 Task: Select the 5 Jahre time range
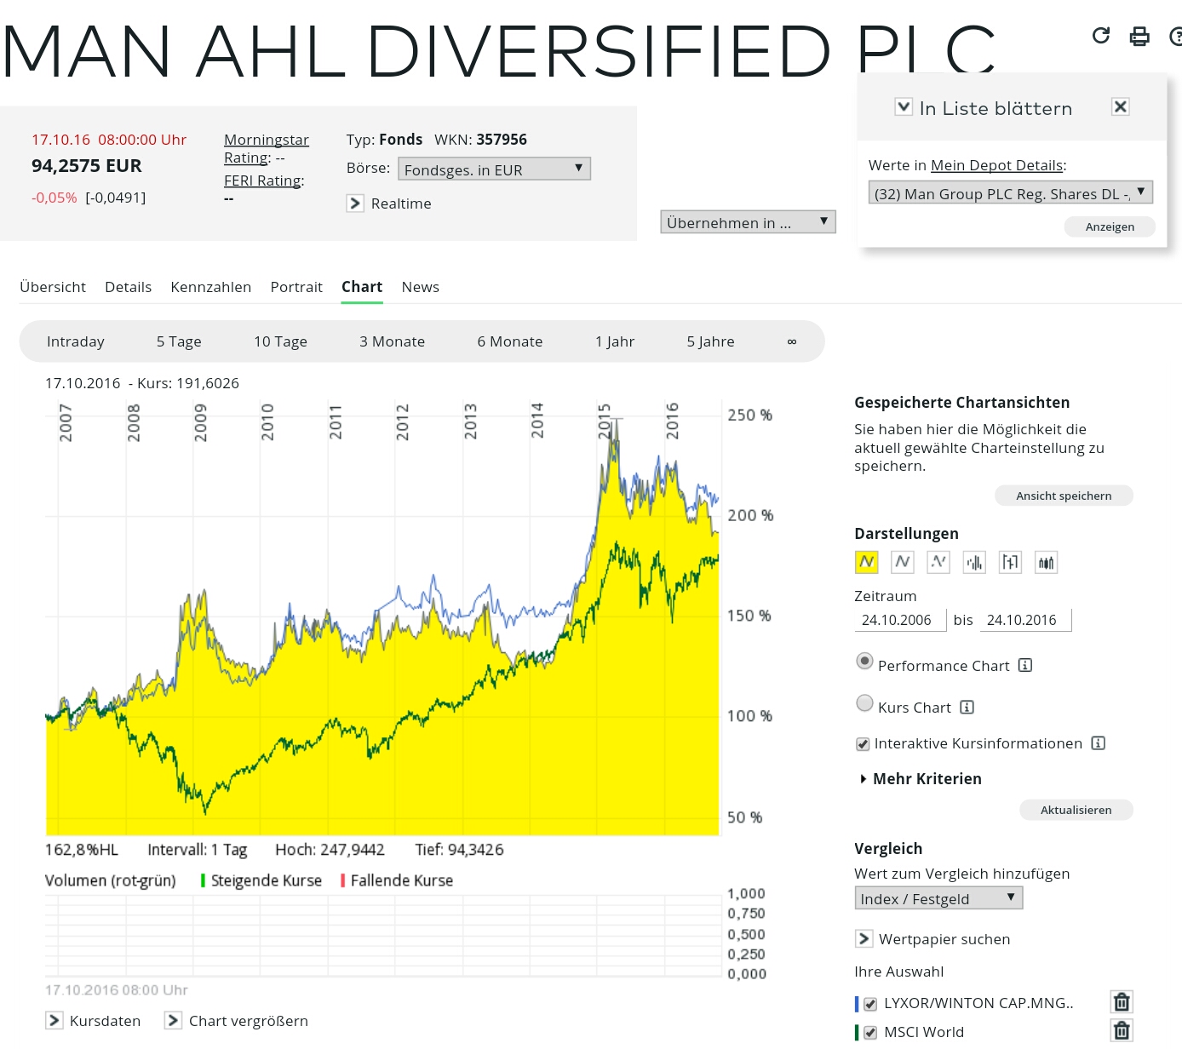click(710, 341)
